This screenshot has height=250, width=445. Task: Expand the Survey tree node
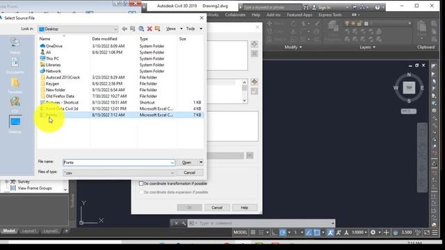(x=6, y=181)
